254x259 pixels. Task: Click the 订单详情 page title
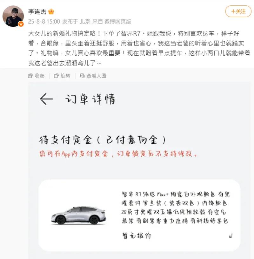[x=90, y=99]
